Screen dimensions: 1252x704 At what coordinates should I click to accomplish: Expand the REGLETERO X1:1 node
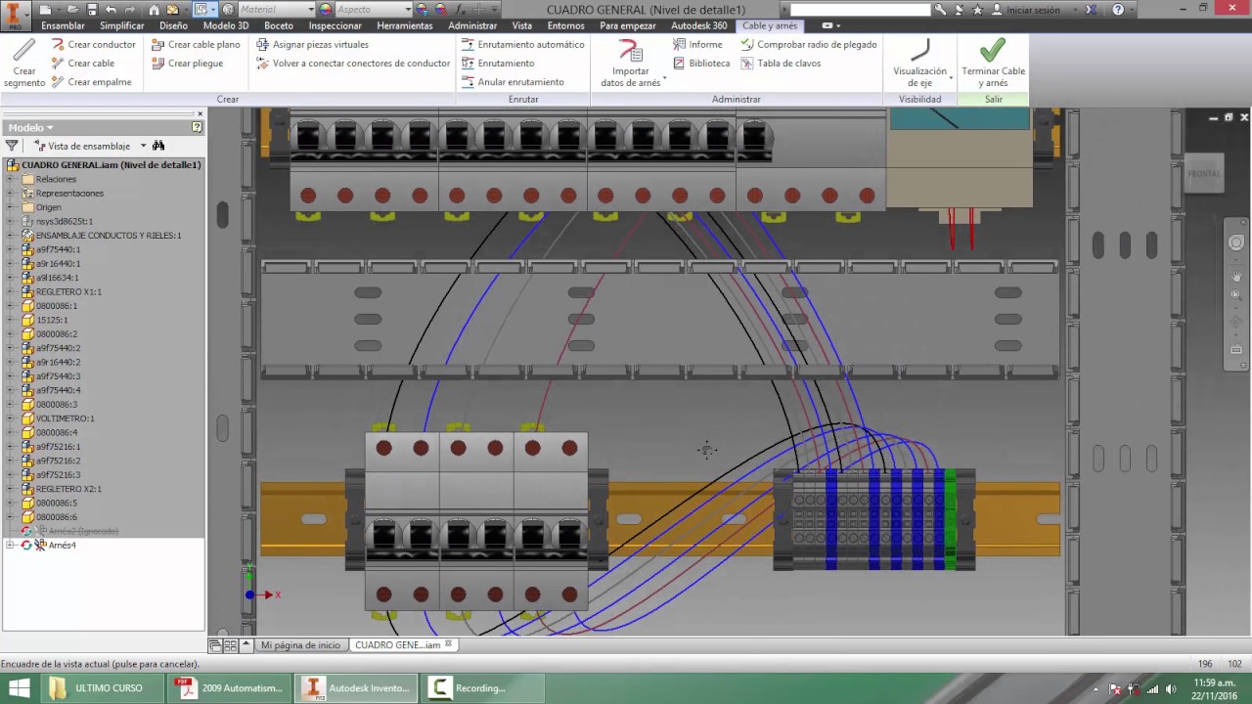[x=10, y=291]
